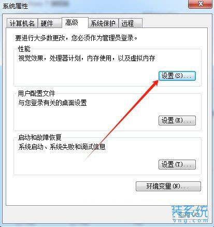Switch to the 远程 tab

(x=131, y=23)
